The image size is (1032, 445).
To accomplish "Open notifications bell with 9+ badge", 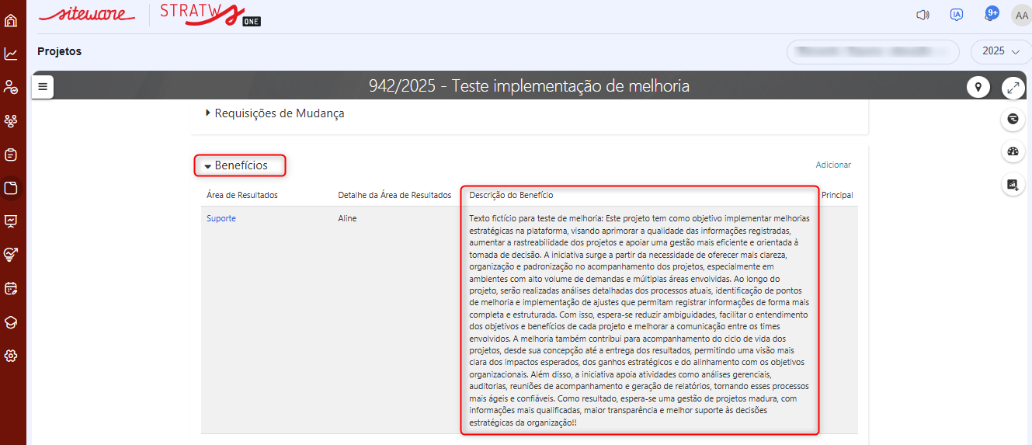I will pyautogui.click(x=991, y=15).
